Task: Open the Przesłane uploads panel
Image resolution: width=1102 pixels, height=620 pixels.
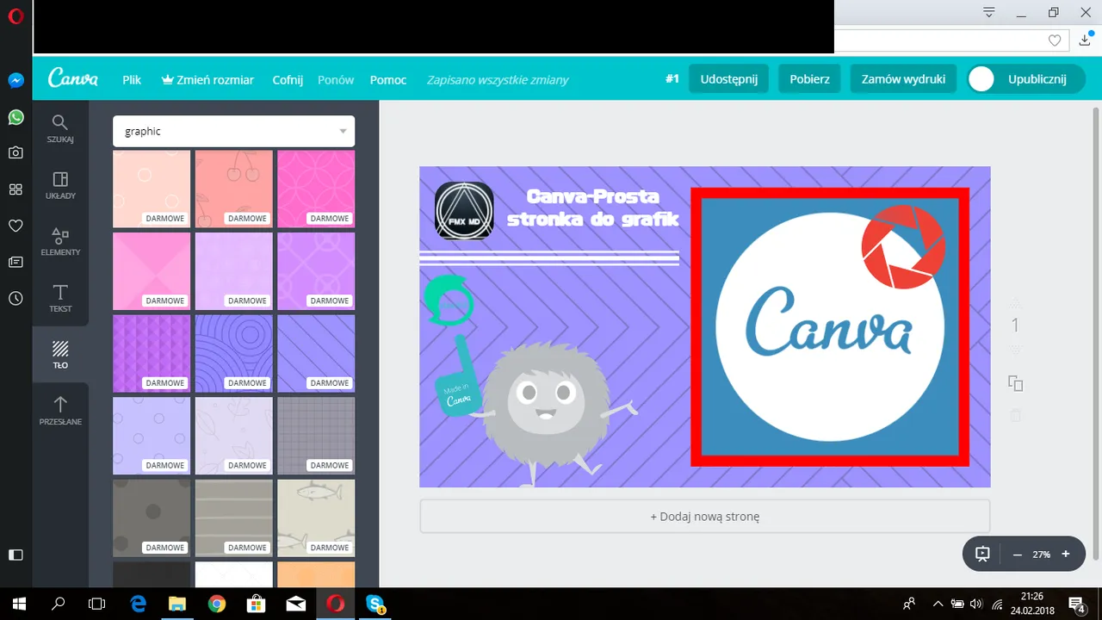Action: pos(60,411)
